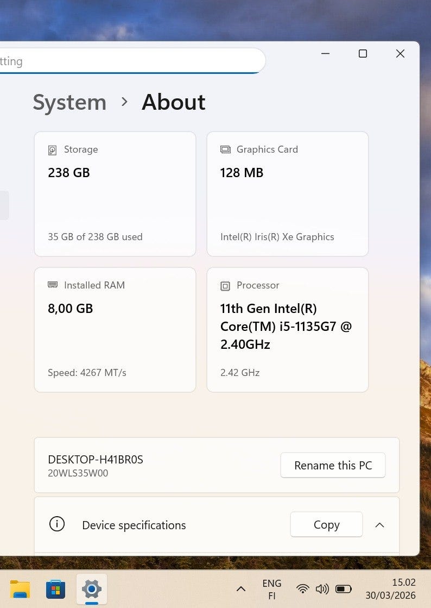
Task: Show hidden icons in system tray
Action: click(x=241, y=589)
